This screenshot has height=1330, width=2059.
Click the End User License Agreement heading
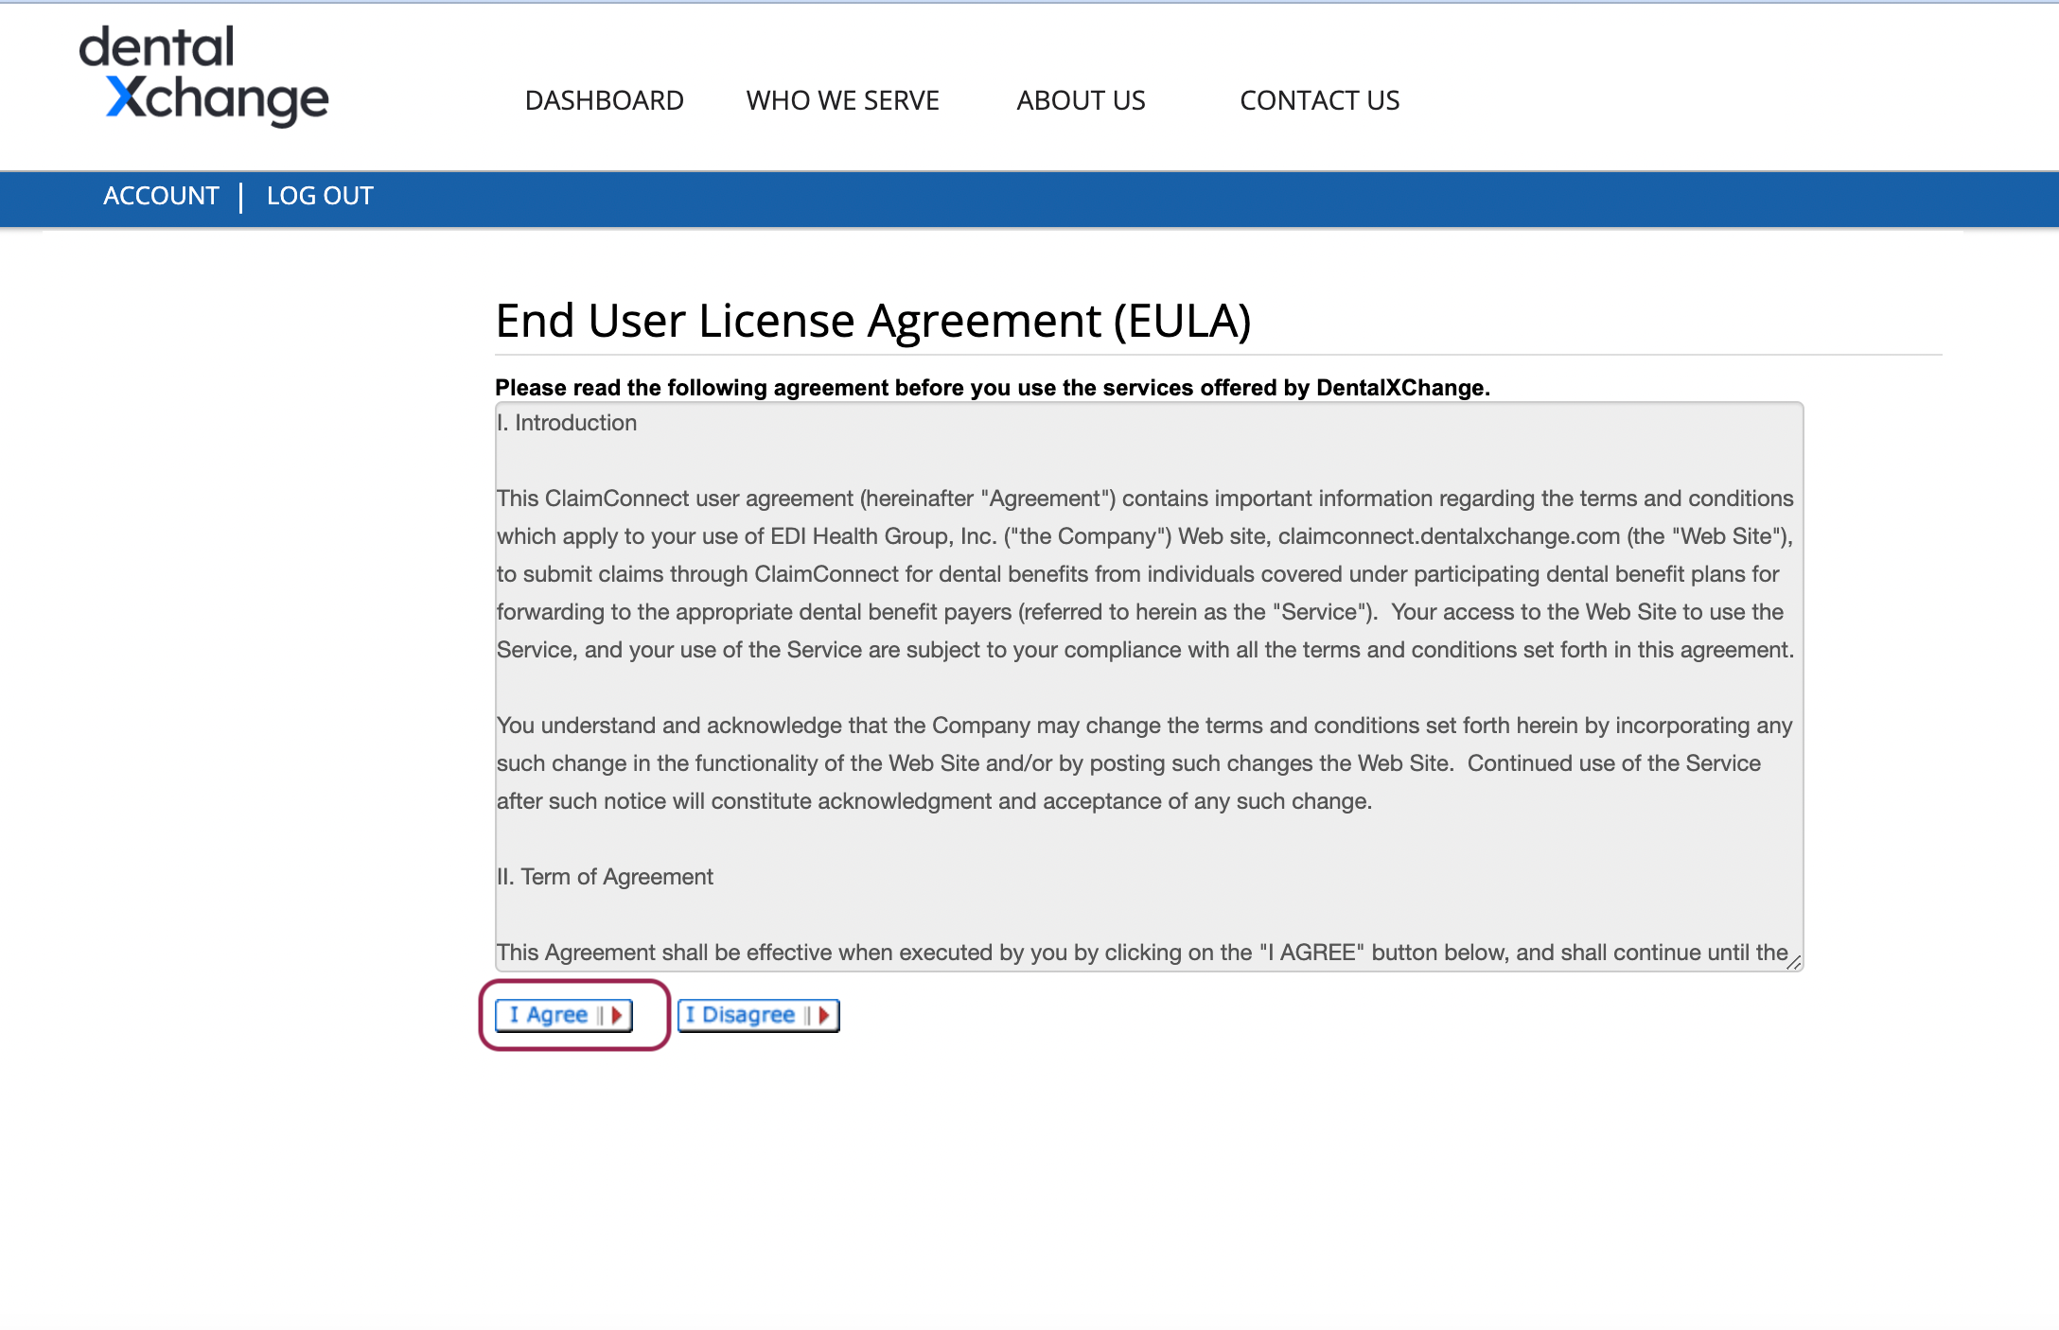point(873,321)
